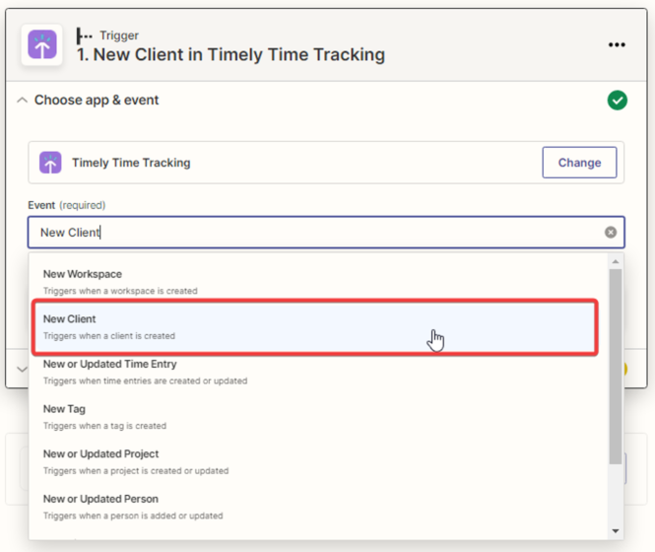Screen dimensions: 655x552
Task: Focus the Event input field
Action: click(x=326, y=232)
